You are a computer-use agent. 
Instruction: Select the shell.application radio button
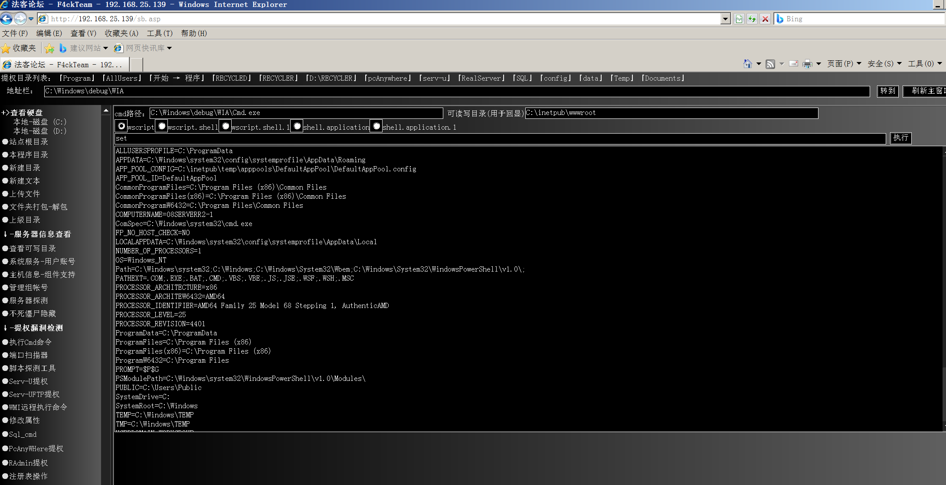[x=297, y=126]
